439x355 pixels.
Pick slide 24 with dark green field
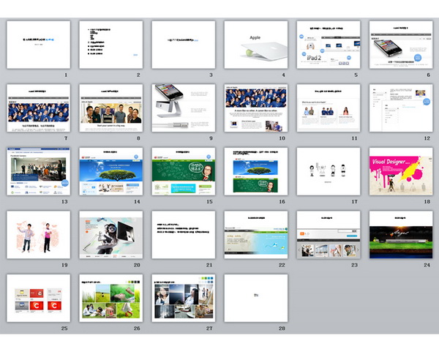pyautogui.click(x=400, y=235)
